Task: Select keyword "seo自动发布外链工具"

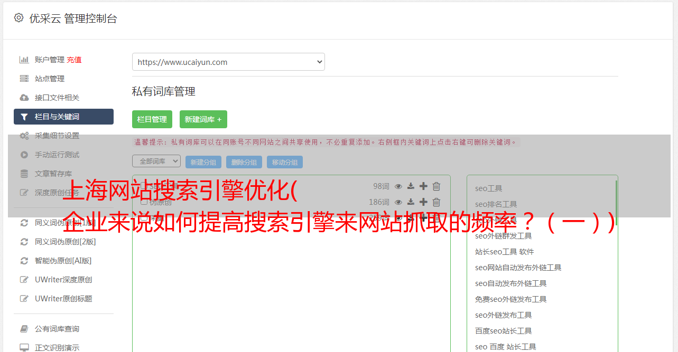Action: coord(511,283)
